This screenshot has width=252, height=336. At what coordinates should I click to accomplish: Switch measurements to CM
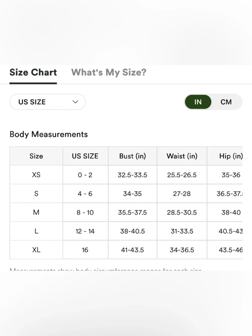(226, 102)
